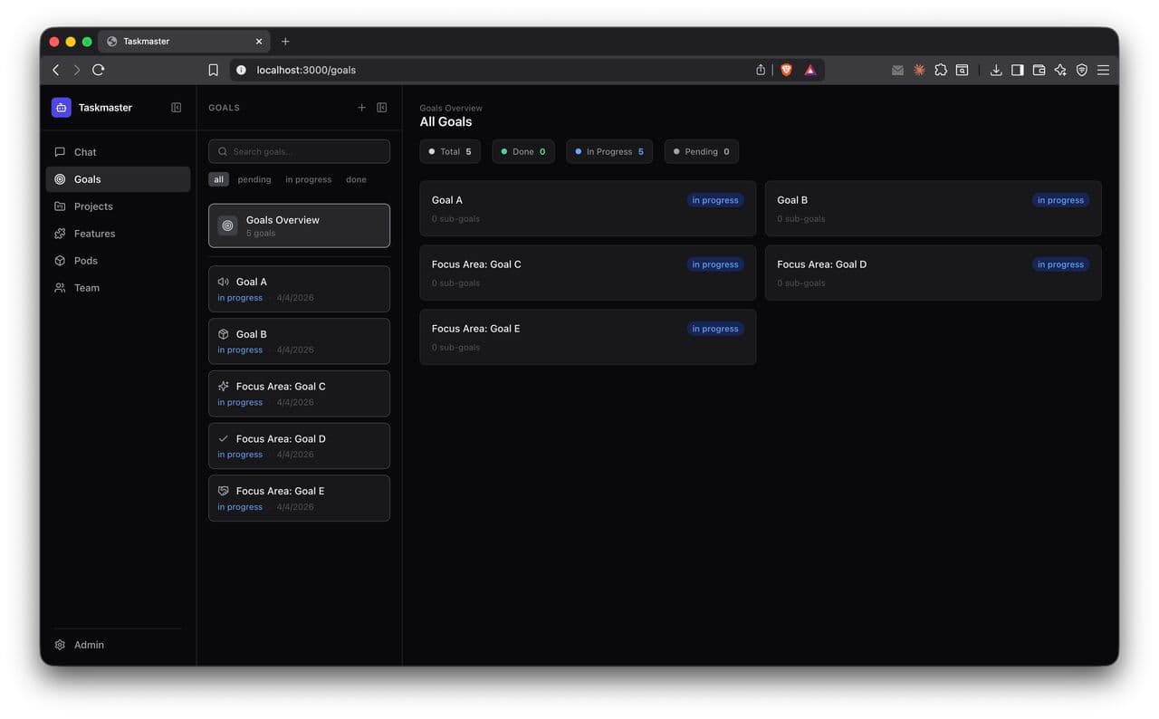Switch to the done filter tab
This screenshot has width=1159, height=719.
pyautogui.click(x=355, y=178)
